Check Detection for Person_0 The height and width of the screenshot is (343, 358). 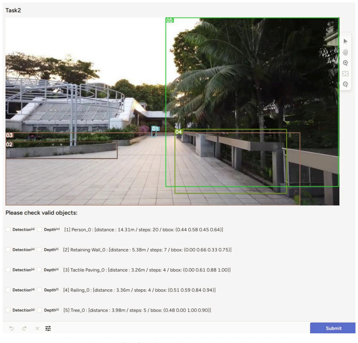point(8,229)
